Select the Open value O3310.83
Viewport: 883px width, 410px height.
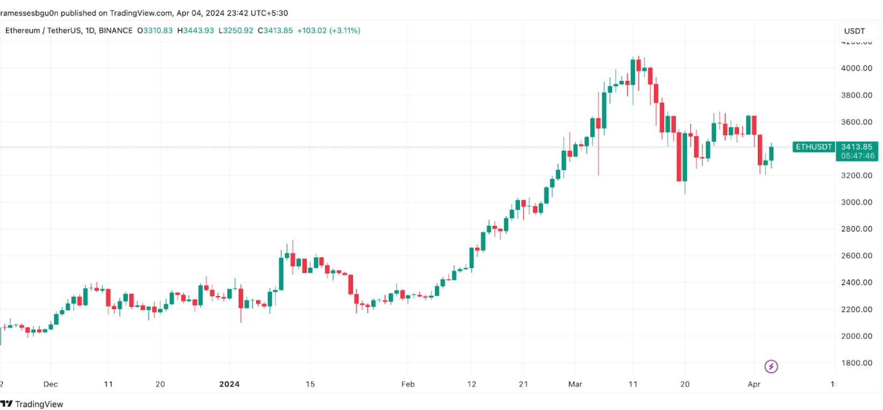pyautogui.click(x=155, y=31)
